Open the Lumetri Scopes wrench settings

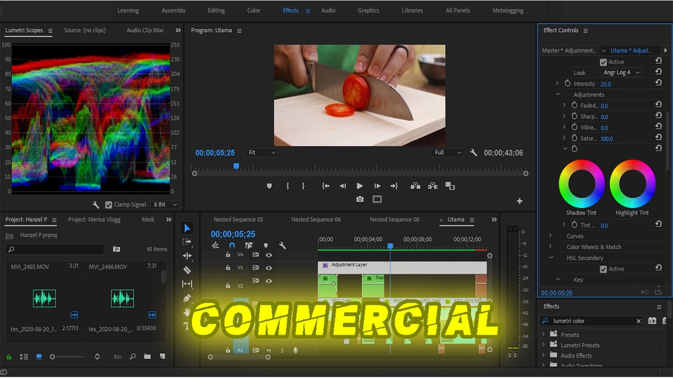(96, 204)
